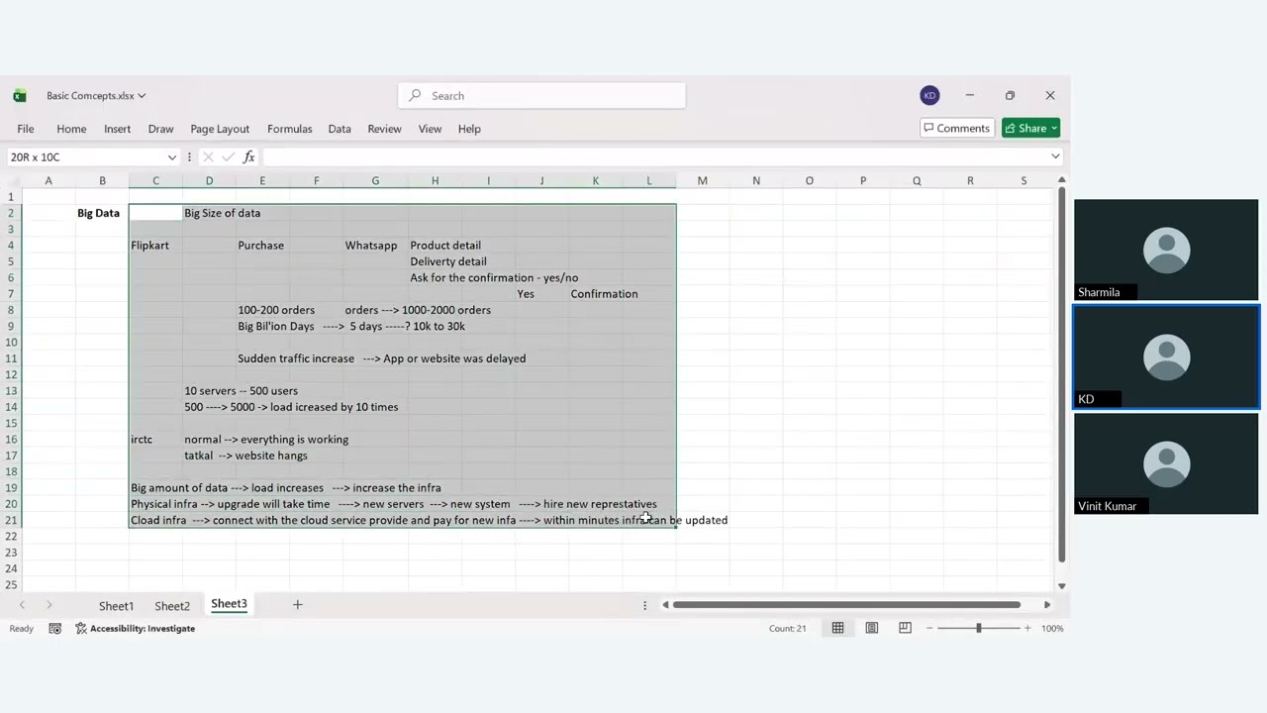Select row 23 header

[x=11, y=553]
